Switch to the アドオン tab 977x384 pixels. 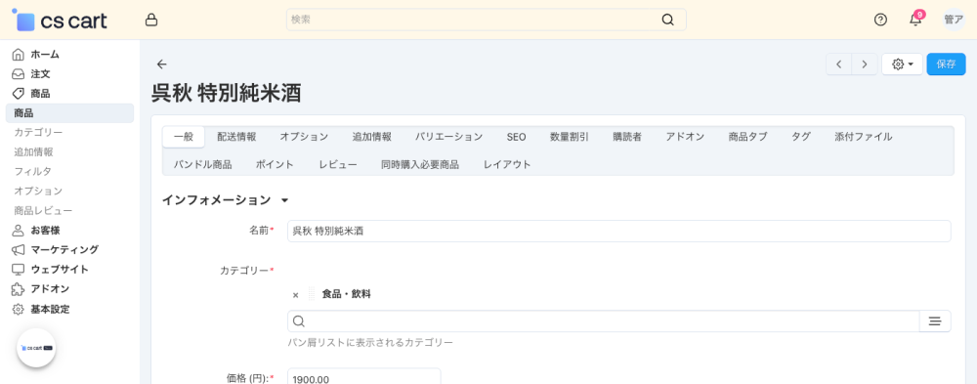click(686, 137)
